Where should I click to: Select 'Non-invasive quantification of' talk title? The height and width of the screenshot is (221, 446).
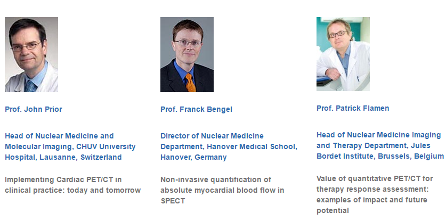[x=216, y=180]
